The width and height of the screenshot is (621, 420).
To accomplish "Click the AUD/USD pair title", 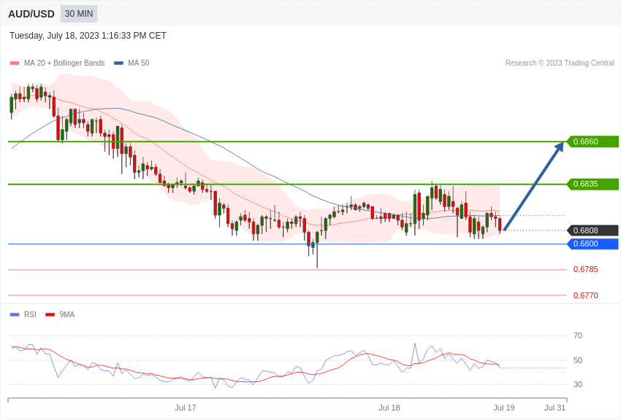I will [31, 15].
